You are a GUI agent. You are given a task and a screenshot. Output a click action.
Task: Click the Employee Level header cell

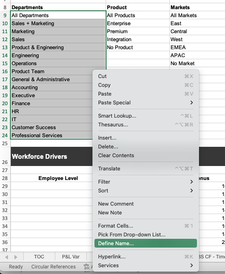coord(52,178)
